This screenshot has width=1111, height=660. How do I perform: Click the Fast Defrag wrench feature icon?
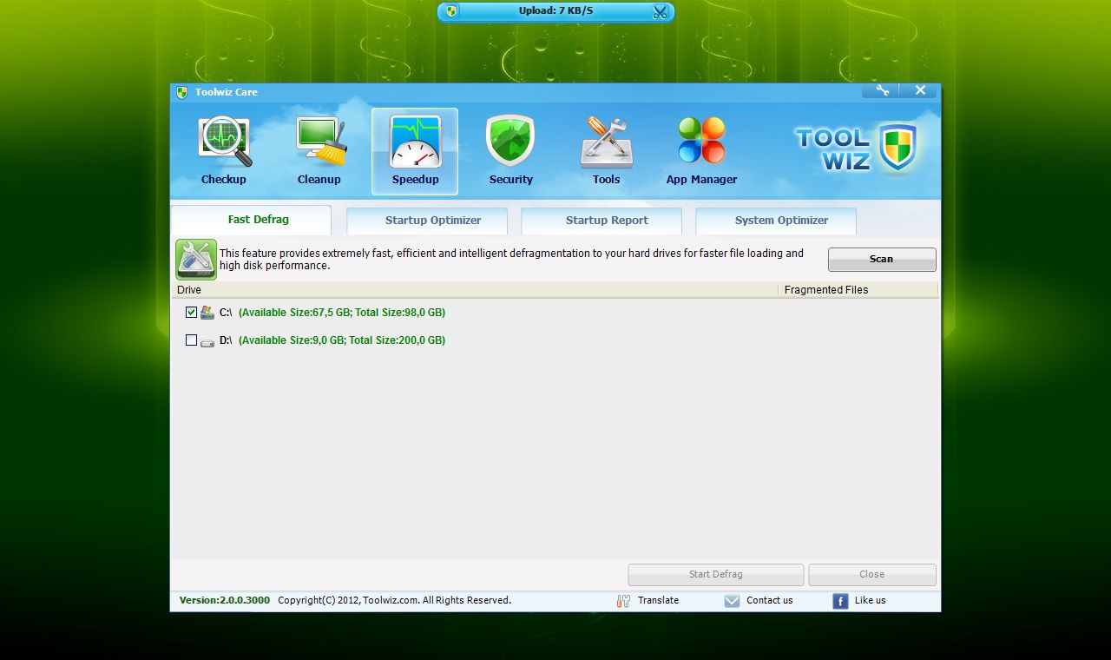tap(196, 259)
